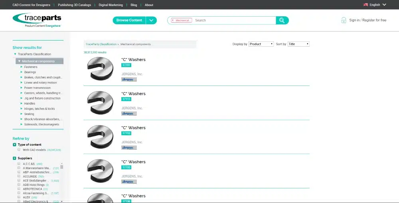Open Castors, wheels, handling category

click(x=43, y=93)
